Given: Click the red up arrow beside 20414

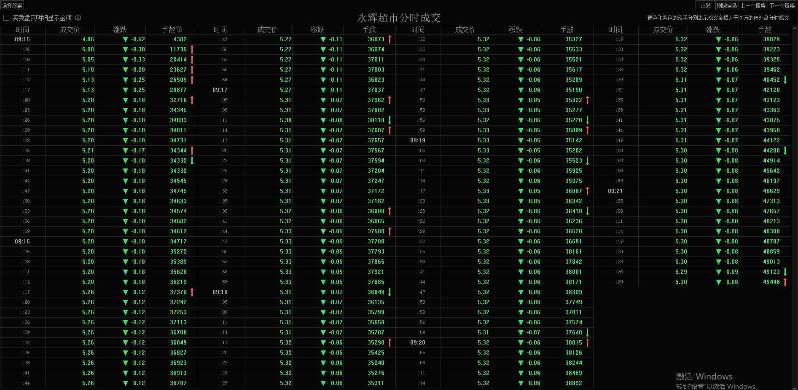Looking at the screenshot, I should [x=192, y=59].
